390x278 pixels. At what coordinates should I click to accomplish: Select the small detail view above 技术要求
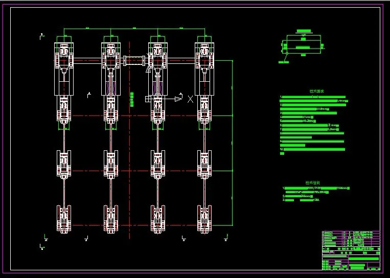tap(302, 47)
